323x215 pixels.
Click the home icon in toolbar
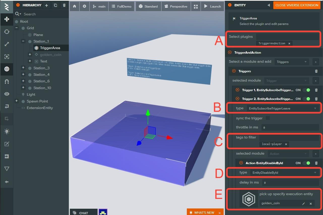pyautogui.click(x=74, y=6)
